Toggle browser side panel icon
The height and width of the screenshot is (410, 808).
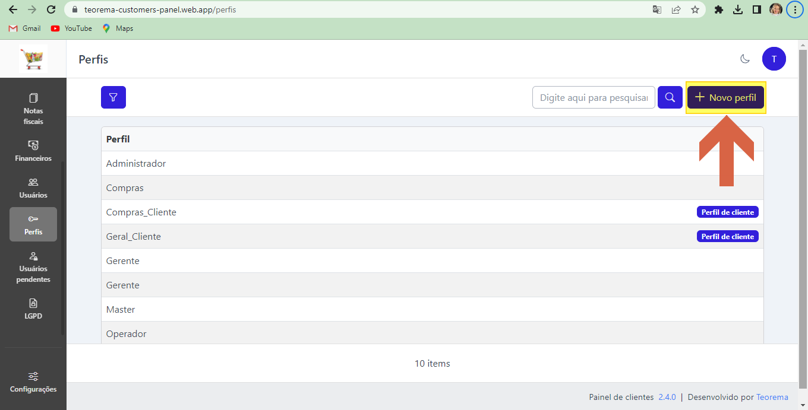click(x=757, y=9)
